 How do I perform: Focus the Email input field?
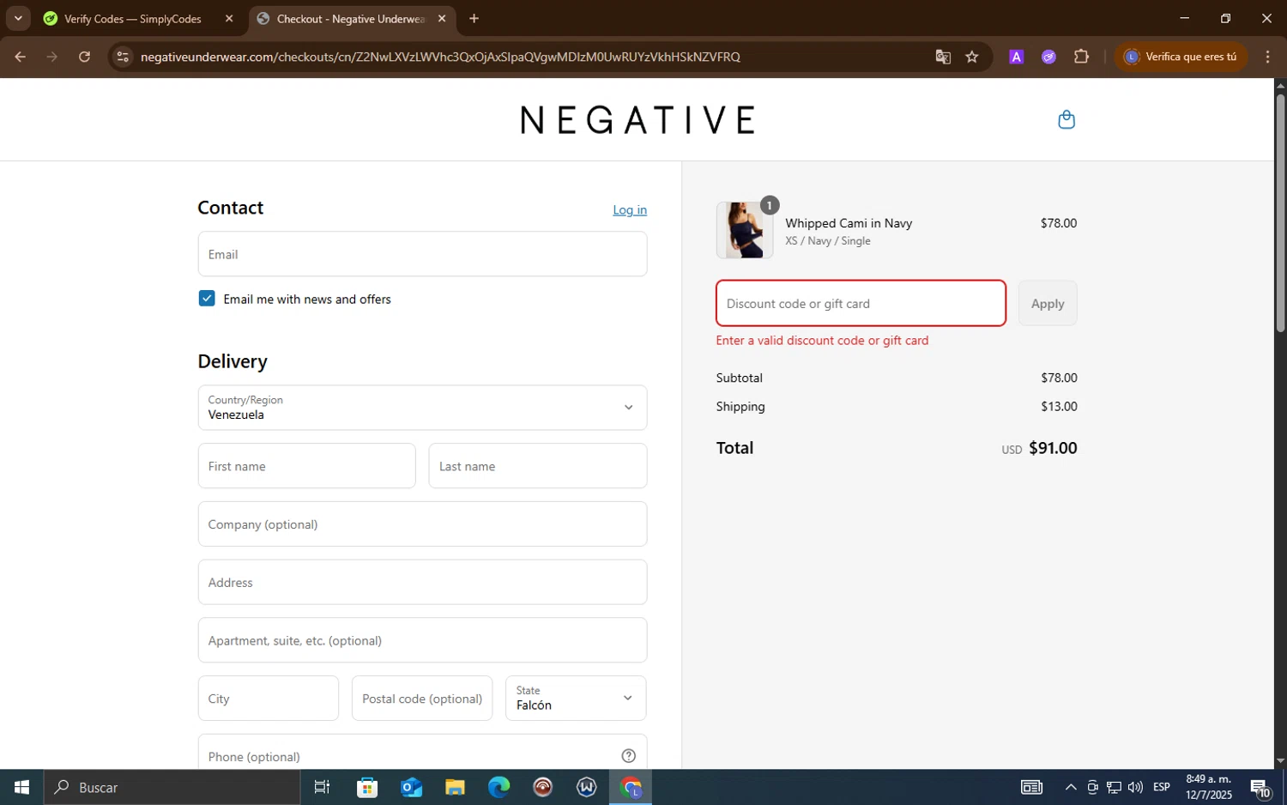click(422, 254)
